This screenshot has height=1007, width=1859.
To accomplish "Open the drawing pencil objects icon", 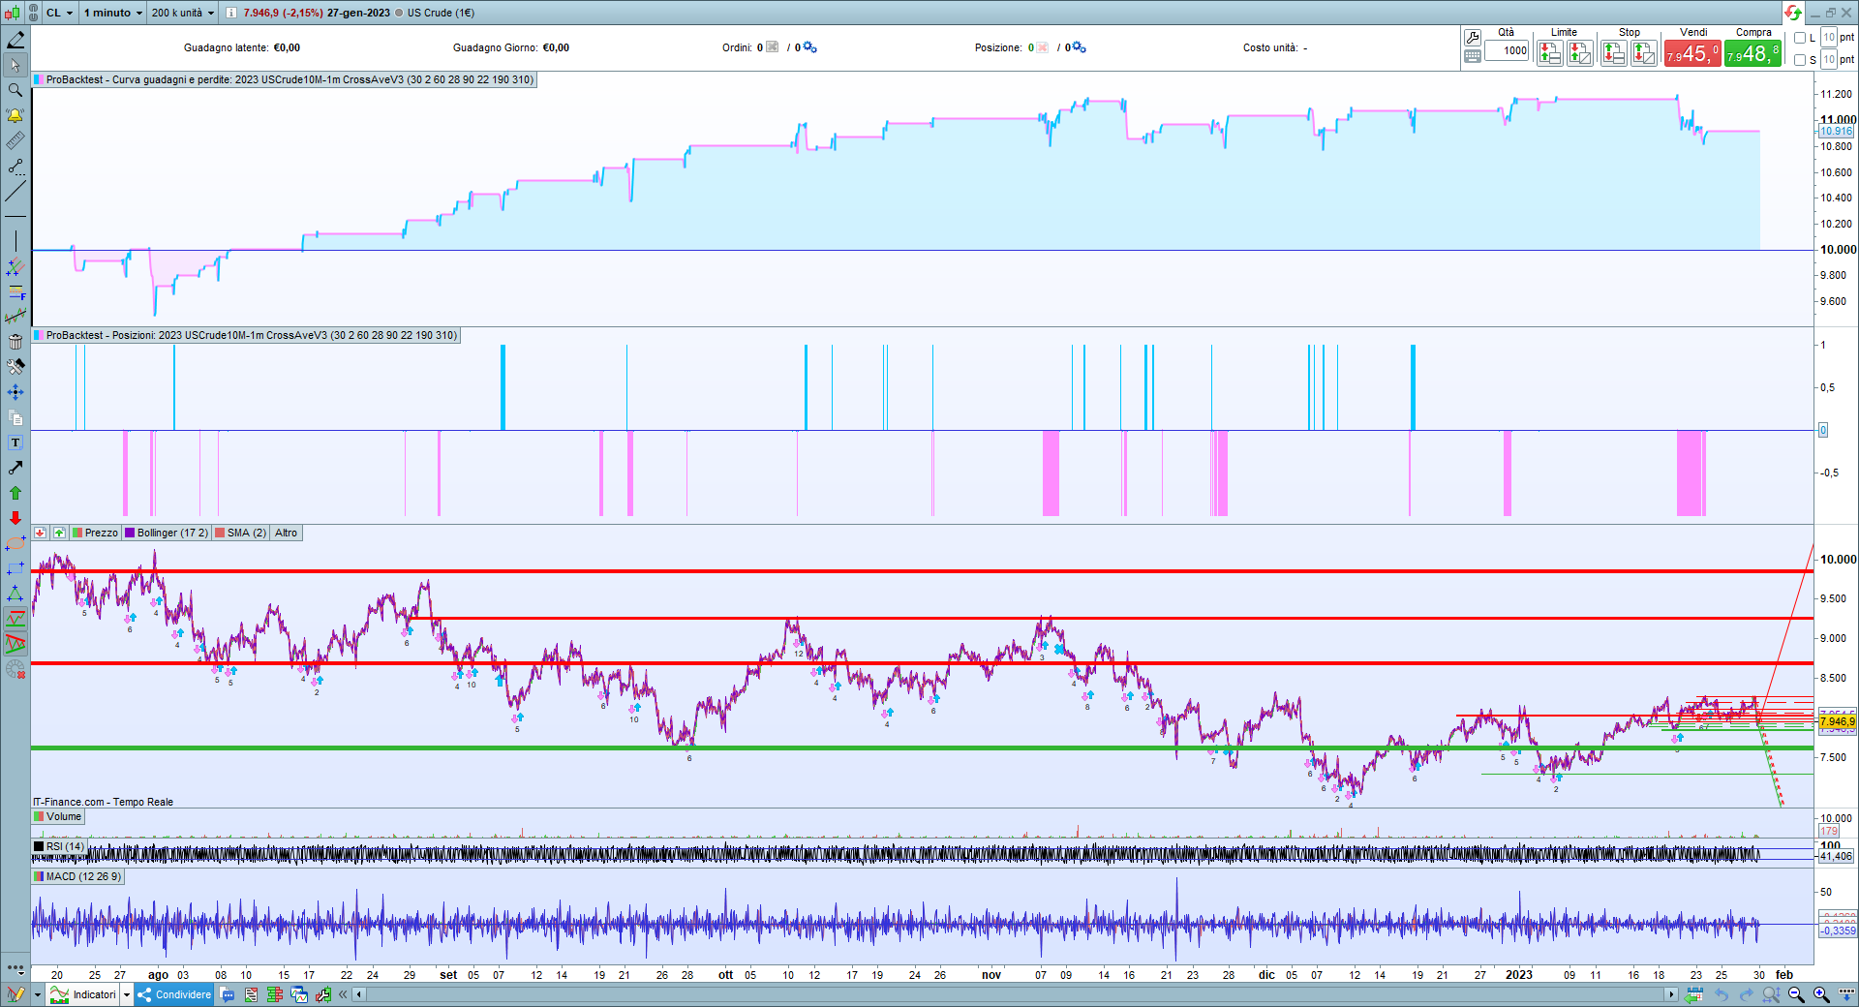I will pos(15,994).
